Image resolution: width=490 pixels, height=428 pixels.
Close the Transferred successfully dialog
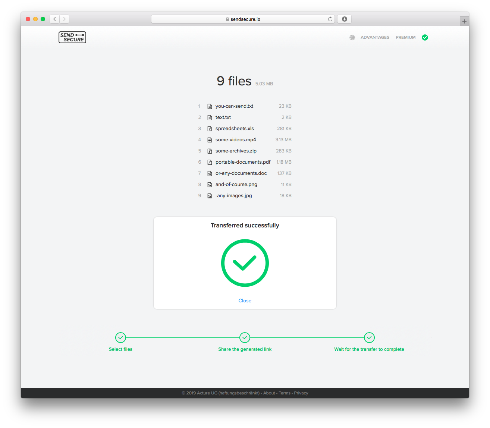coord(245,300)
